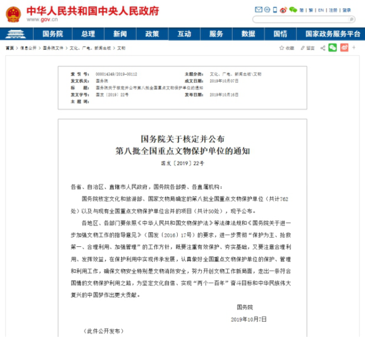365x338 pixels.
Task: Click the 发文字号 value 国发〔2019〕22号 in info box
Action: click(x=112, y=95)
